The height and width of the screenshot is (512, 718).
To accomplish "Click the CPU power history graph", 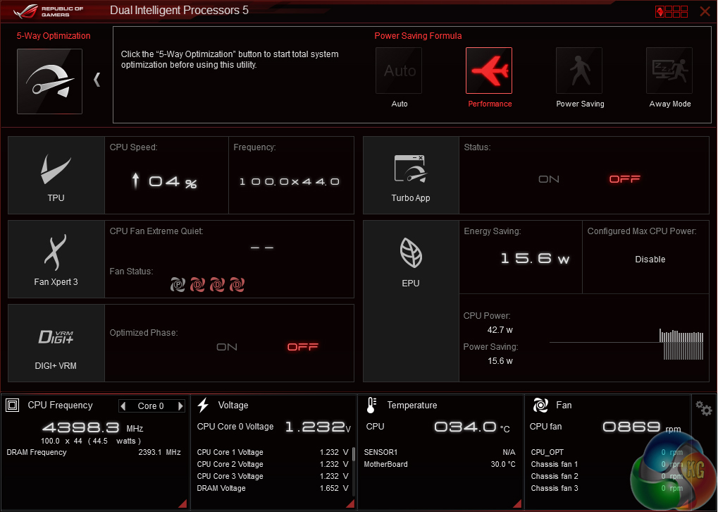I will coord(626,343).
